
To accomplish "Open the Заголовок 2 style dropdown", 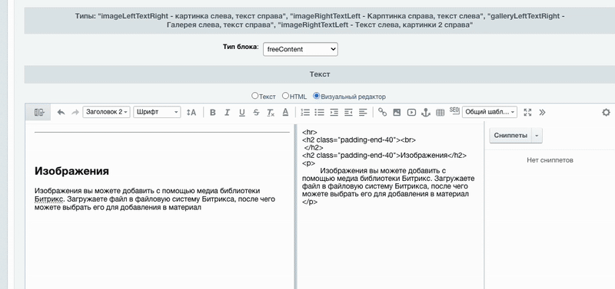I will pos(106,112).
